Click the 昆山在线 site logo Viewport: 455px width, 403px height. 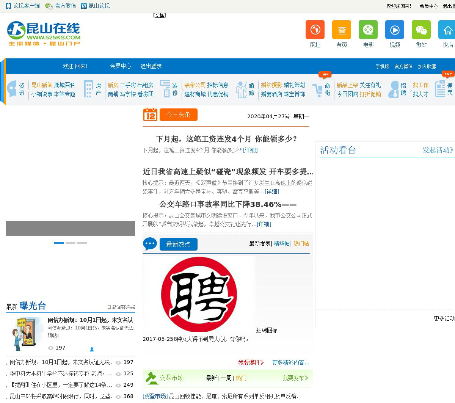[44, 33]
